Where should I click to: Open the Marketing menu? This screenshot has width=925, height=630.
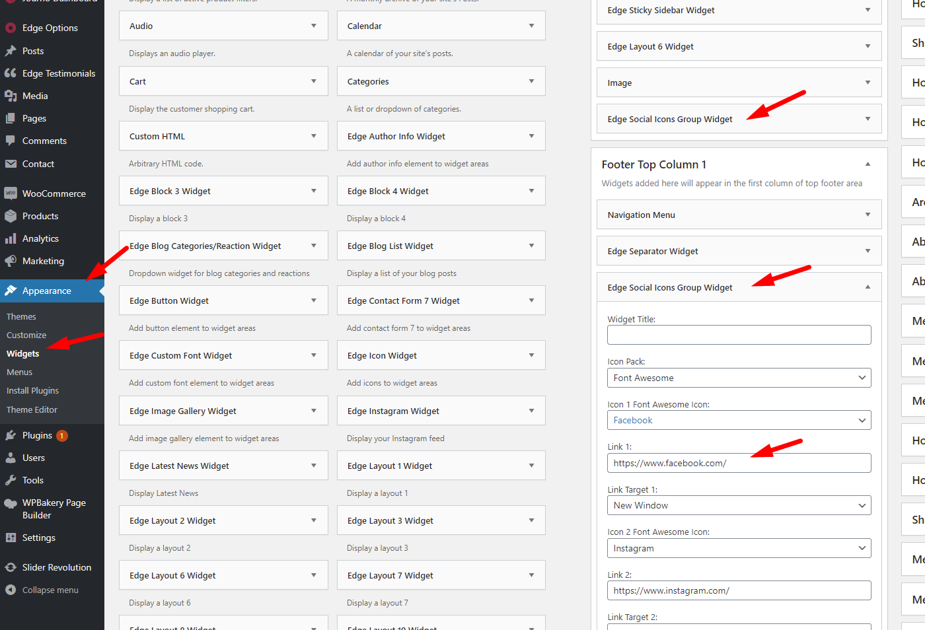coord(43,261)
